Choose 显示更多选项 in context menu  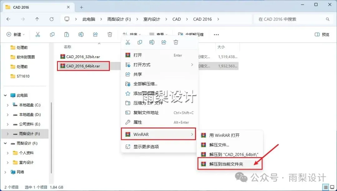(x=159, y=147)
